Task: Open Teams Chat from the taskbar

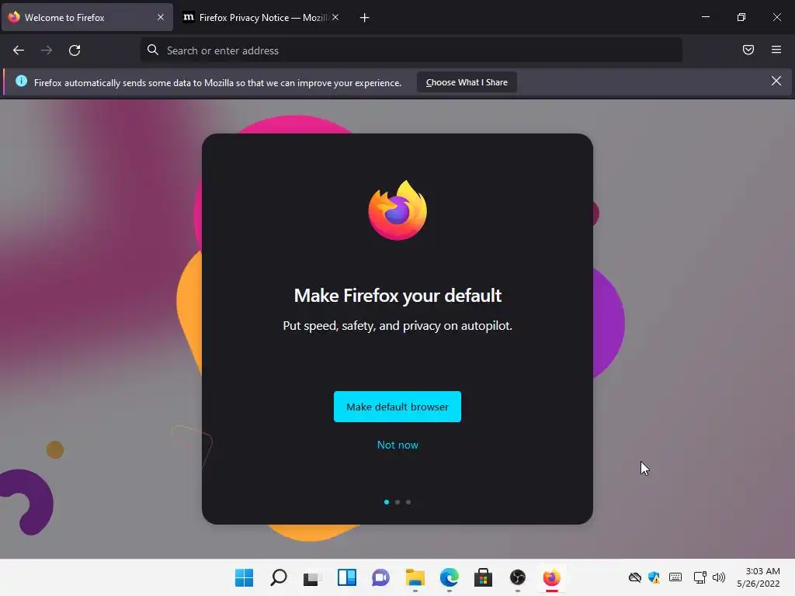Action: click(x=380, y=577)
